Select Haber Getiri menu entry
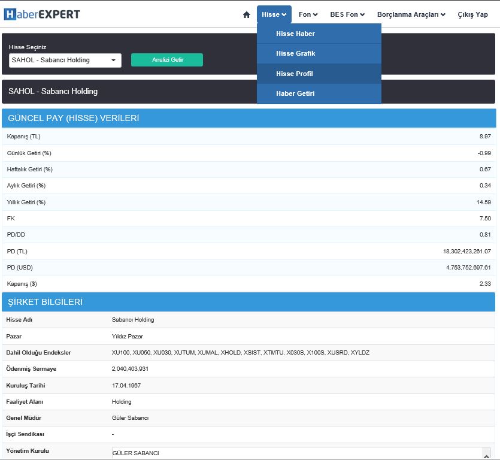 (x=319, y=93)
